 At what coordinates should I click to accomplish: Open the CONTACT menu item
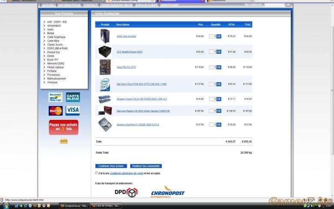[x=90, y=5]
